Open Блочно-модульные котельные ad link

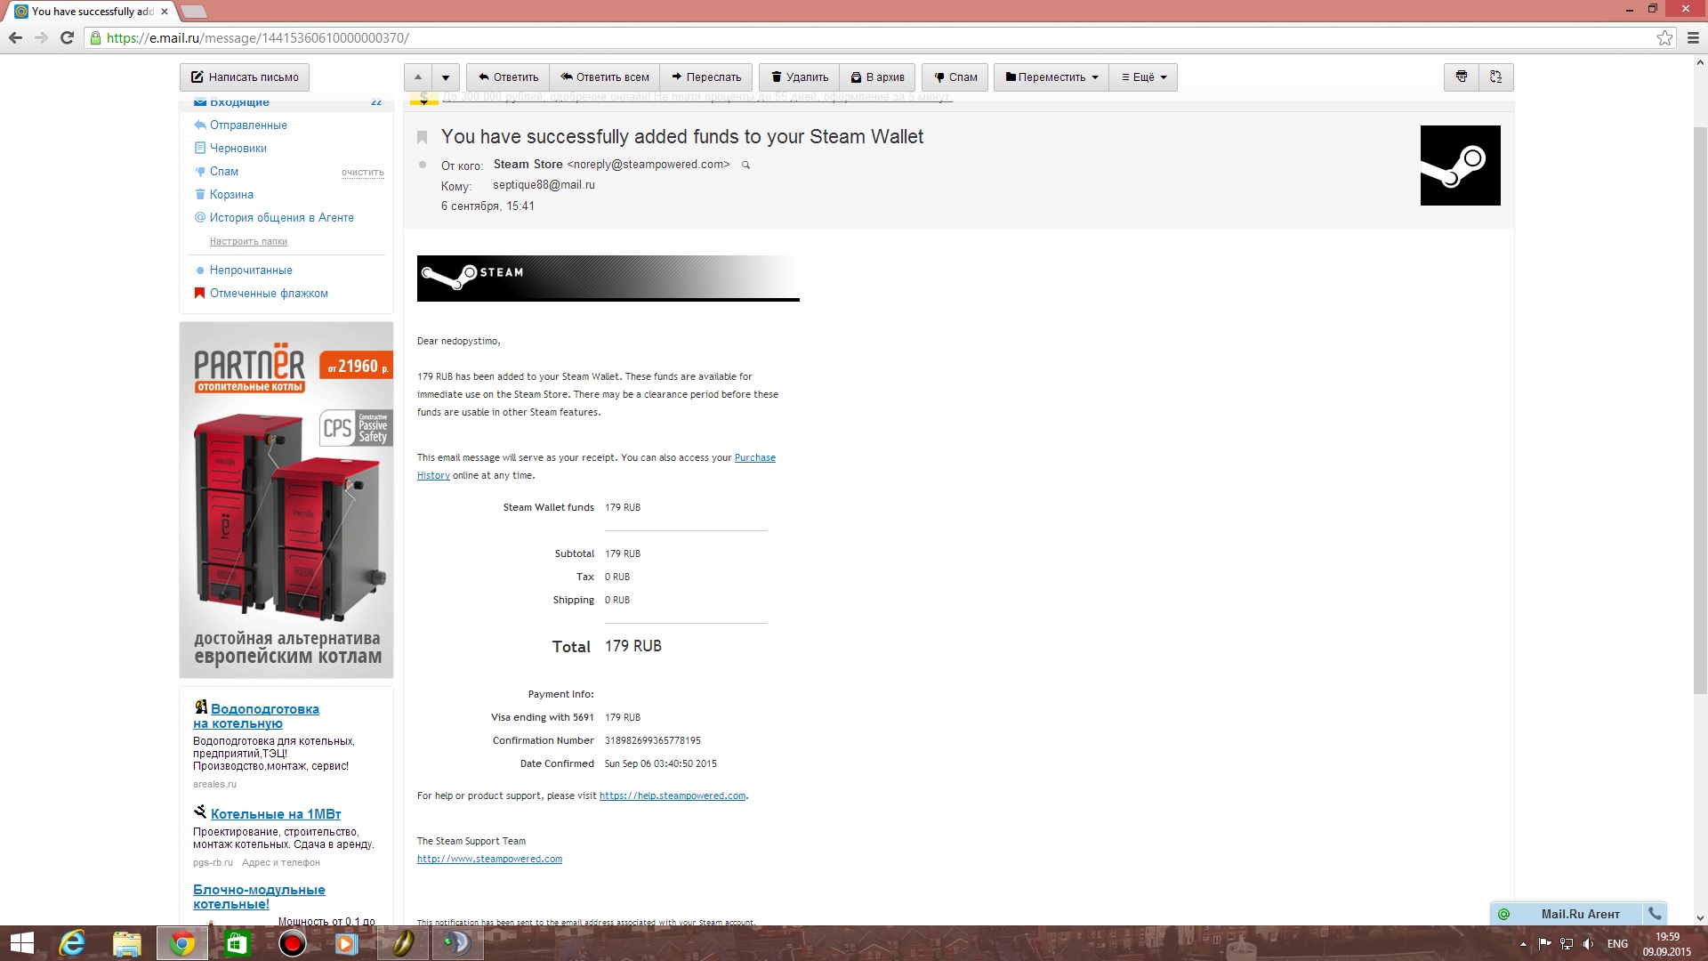click(x=259, y=897)
